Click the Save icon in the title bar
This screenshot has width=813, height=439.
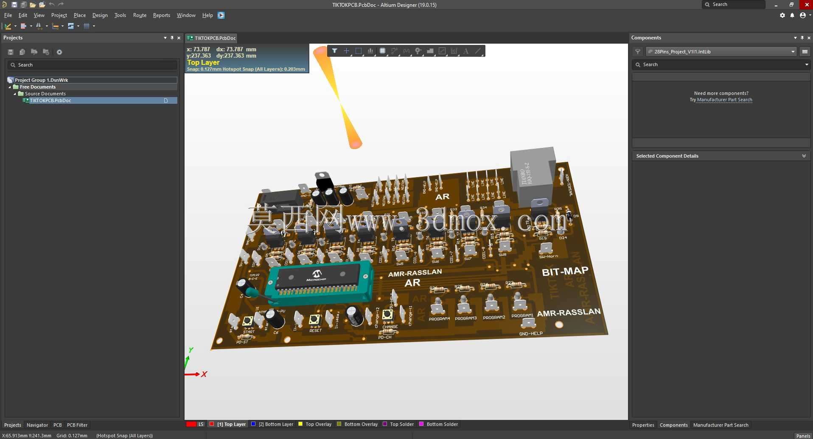click(14, 5)
